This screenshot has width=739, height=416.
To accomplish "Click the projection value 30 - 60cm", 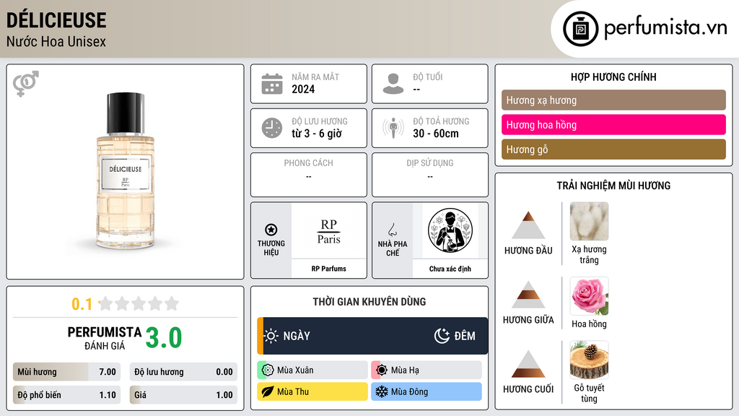I will [x=436, y=134].
